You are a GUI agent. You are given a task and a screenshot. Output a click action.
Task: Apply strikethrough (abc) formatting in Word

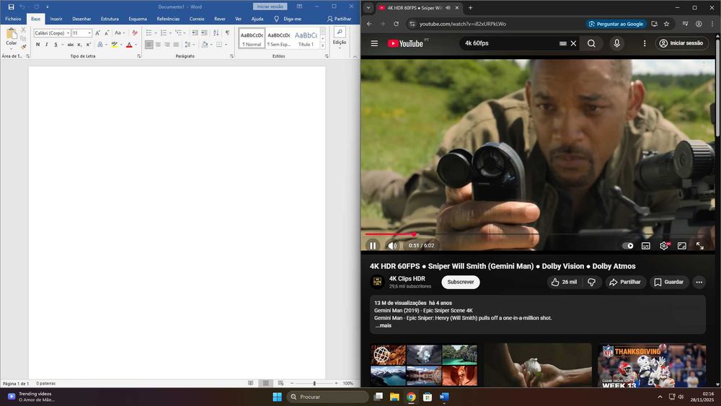click(x=71, y=45)
